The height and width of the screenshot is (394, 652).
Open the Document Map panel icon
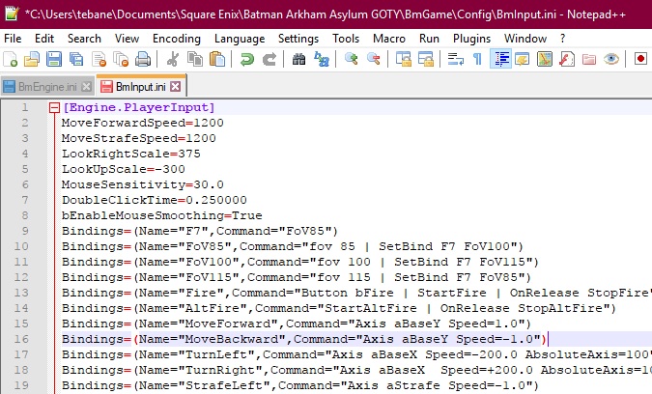[x=545, y=59]
